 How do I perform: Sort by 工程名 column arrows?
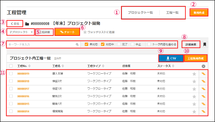[x=63, y=66]
